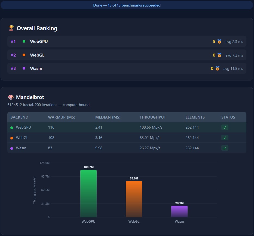Select the Wasm label below its chart bar
The image size is (254, 236).
pyautogui.click(x=179, y=222)
